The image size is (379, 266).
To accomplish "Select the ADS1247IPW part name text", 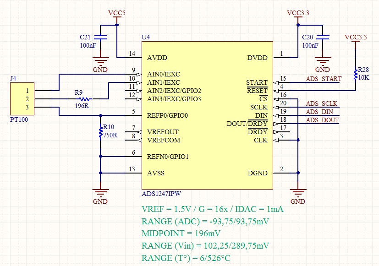I will tap(161, 194).
